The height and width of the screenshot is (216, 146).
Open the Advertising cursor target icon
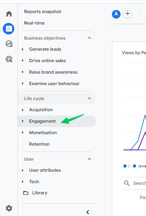coord(9,59)
